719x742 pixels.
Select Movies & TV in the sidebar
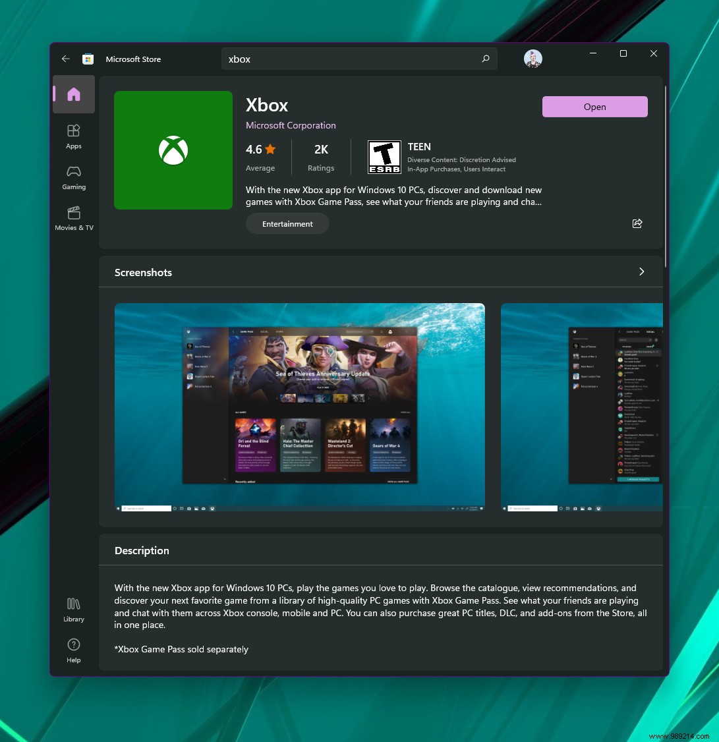click(73, 217)
